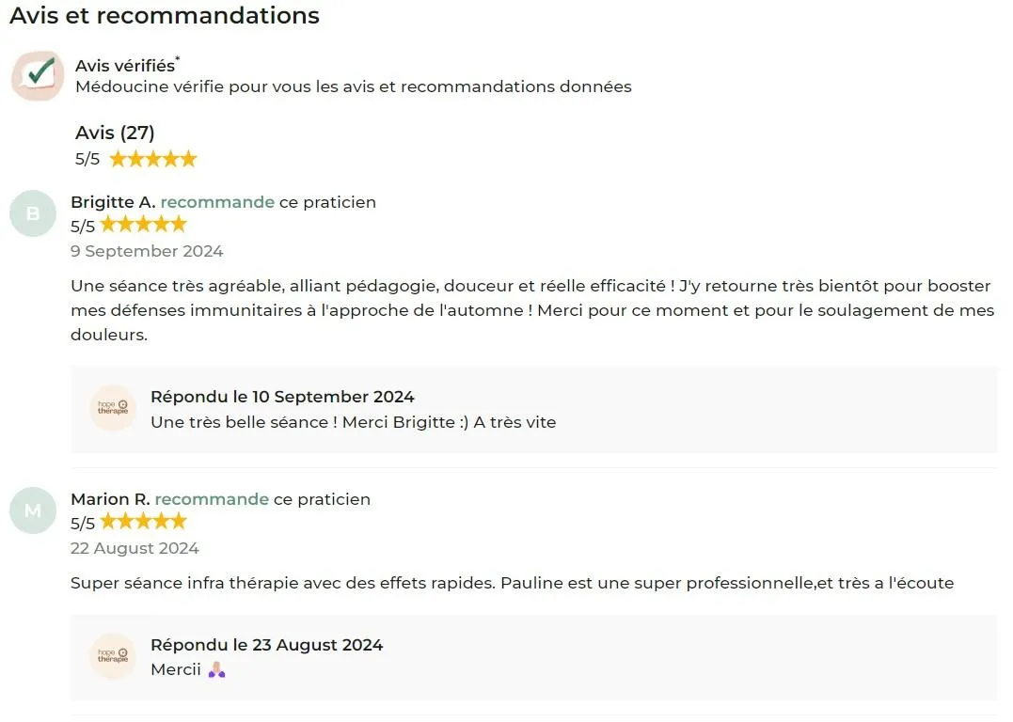Click the Avis et recommandations section title

click(165, 15)
